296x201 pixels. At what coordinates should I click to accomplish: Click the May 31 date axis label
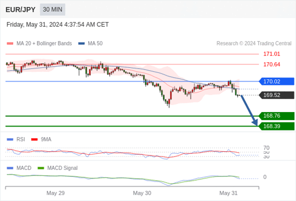click(229, 193)
